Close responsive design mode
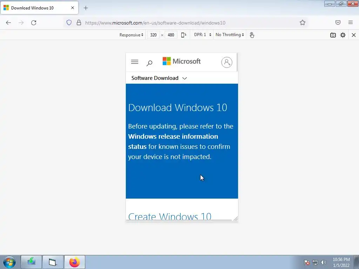The width and height of the screenshot is (359, 269). point(353,35)
